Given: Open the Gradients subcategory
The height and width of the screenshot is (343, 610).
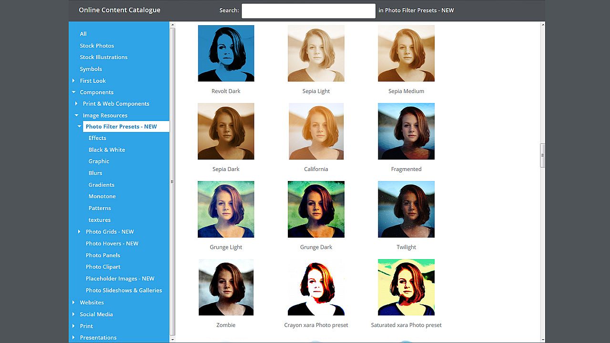Looking at the screenshot, I should pos(102,185).
